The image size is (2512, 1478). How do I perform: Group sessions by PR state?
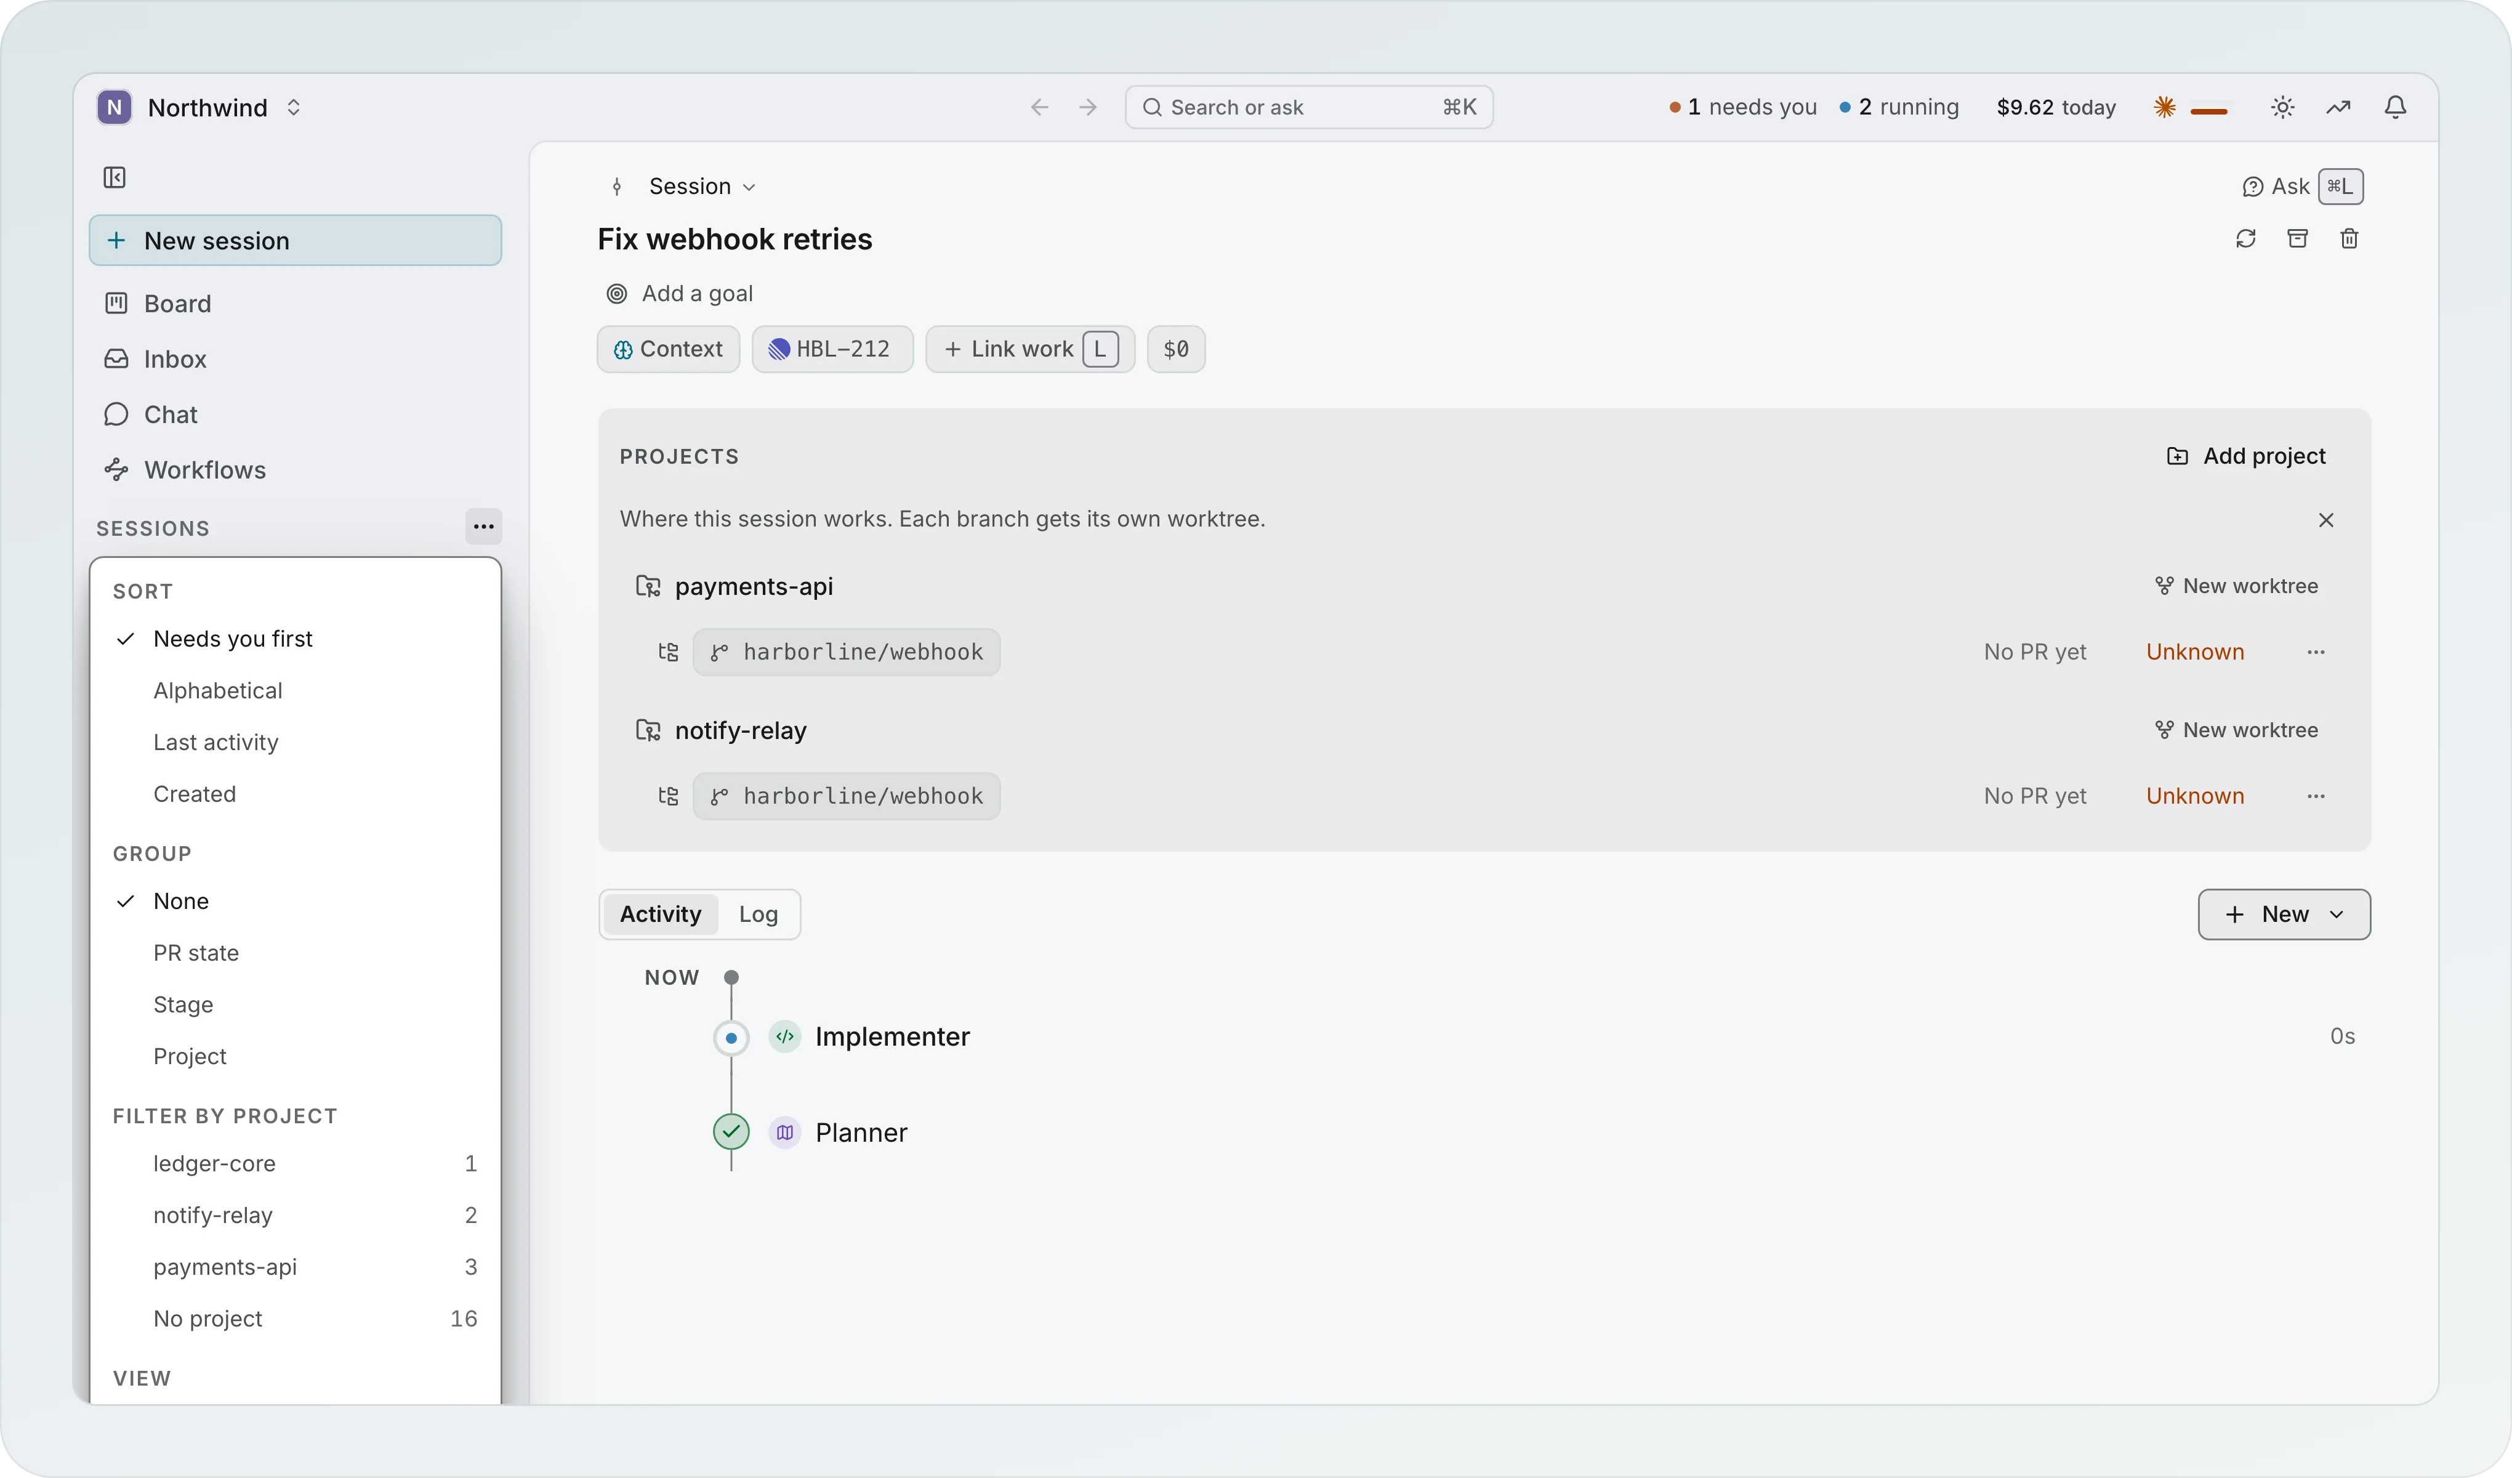tap(295, 953)
